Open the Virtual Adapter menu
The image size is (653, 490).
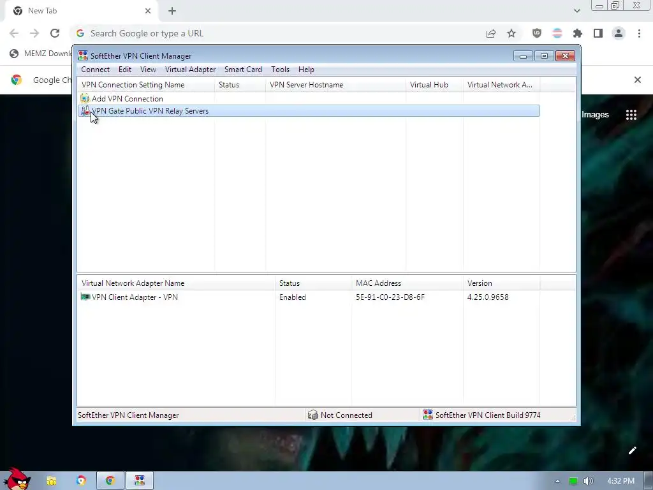tap(190, 70)
